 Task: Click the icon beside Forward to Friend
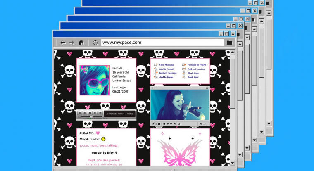pos(184,65)
